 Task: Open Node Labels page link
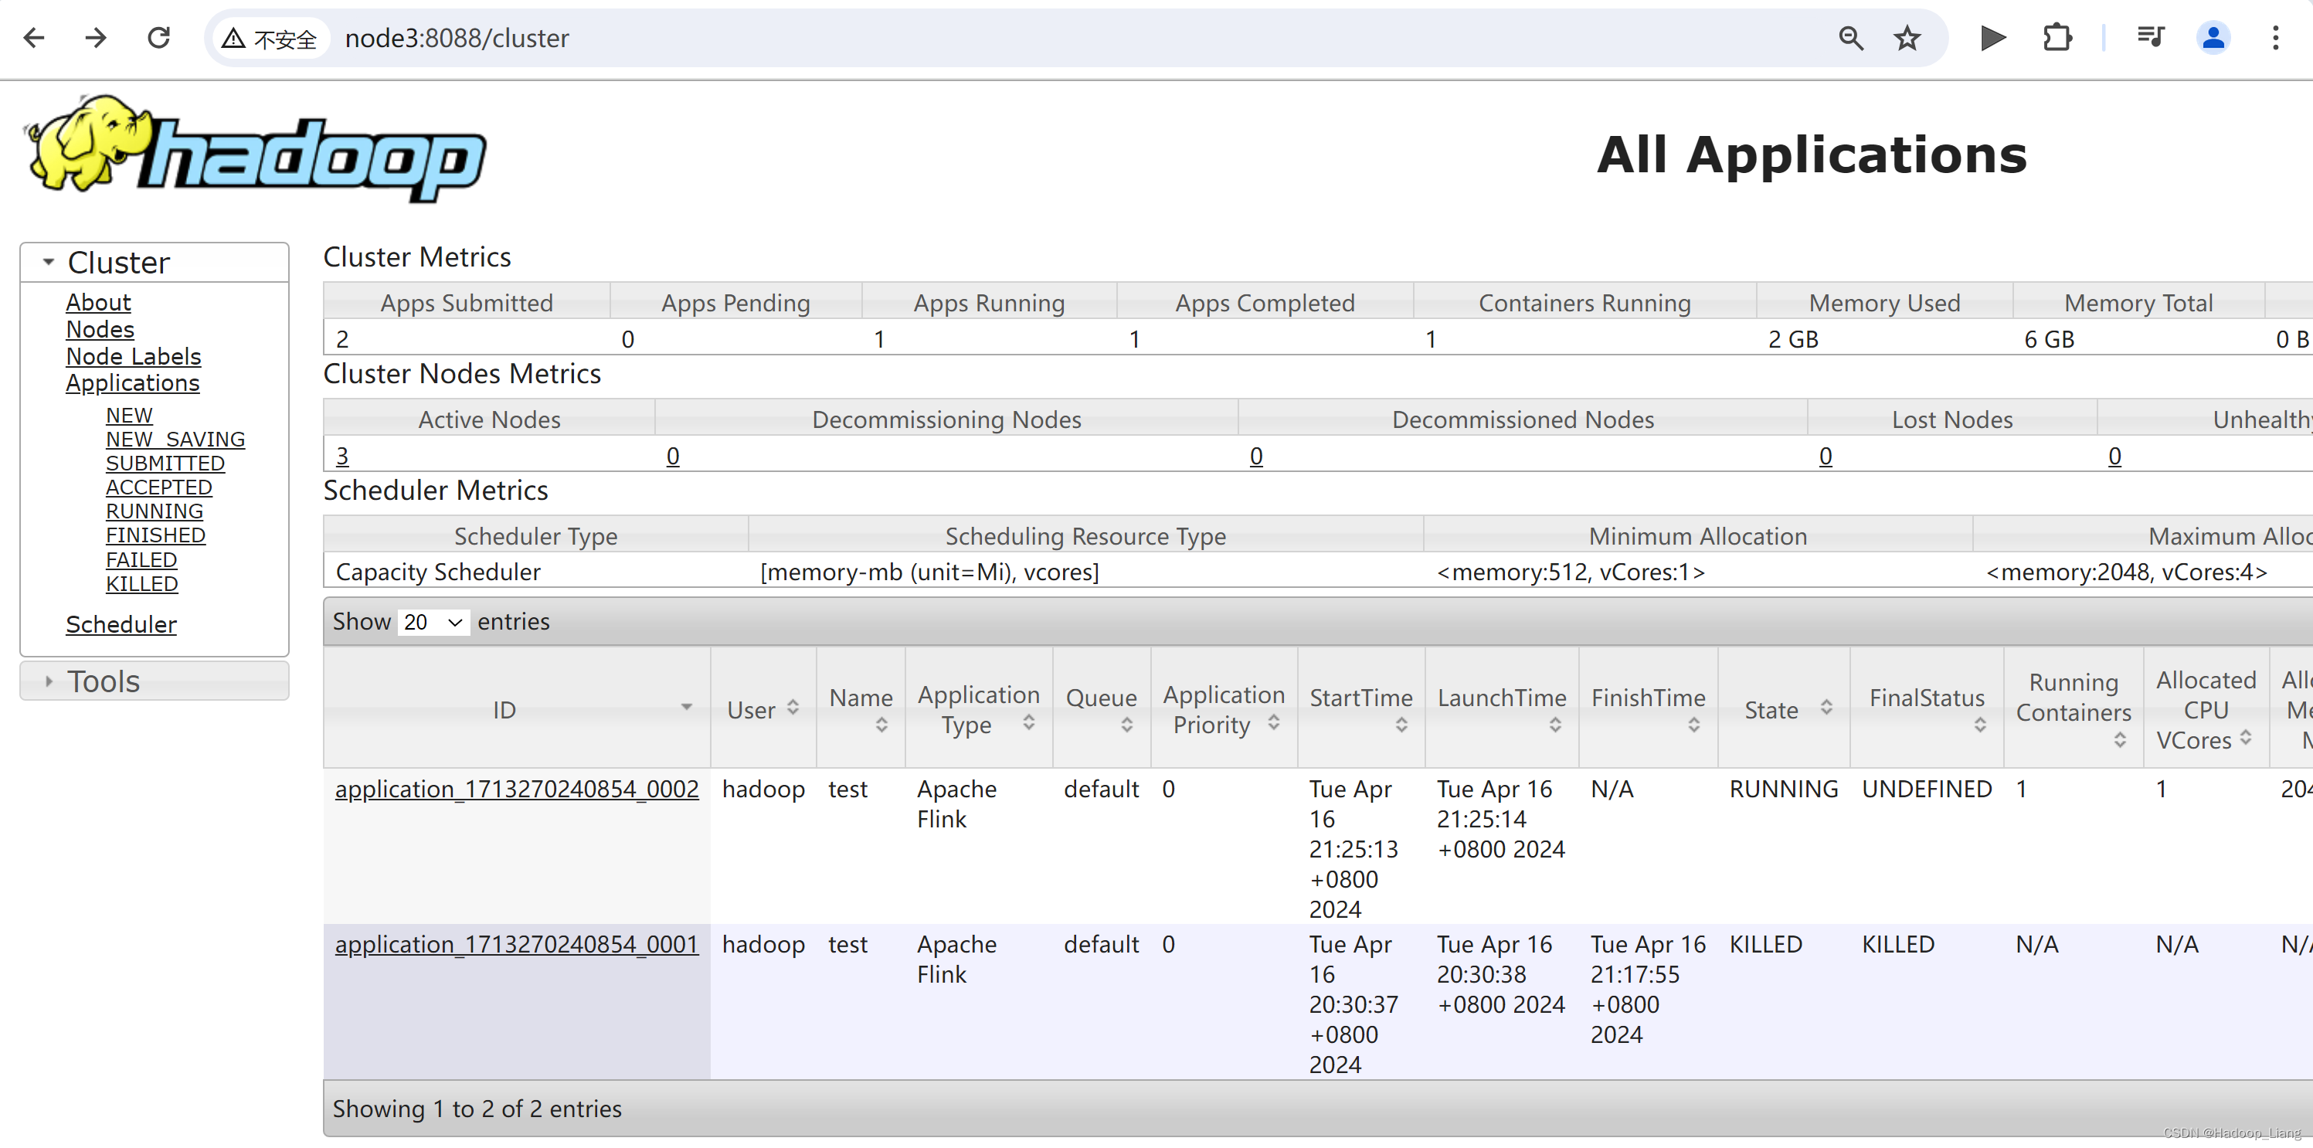click(133, 356)
